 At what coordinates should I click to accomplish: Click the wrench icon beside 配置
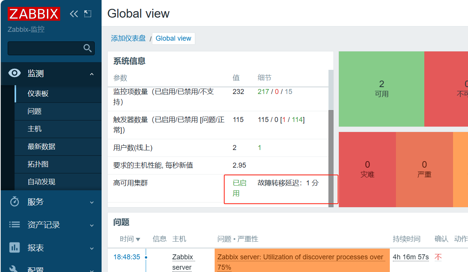tap(15, 269)
